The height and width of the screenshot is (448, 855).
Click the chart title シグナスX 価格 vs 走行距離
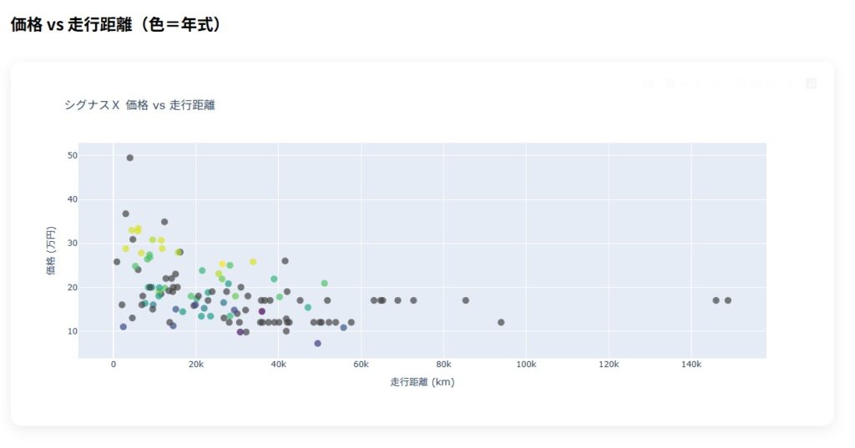(139, 105)
